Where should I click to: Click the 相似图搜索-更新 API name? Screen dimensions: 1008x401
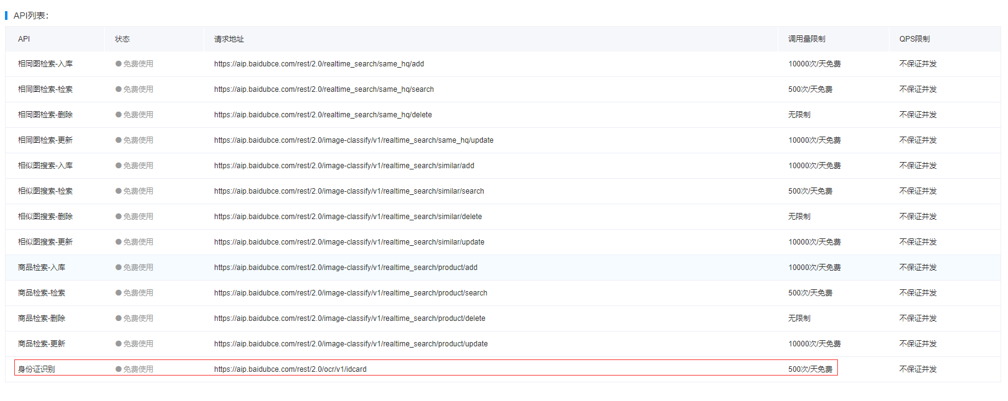pyautogui.click(x=45, y=242)
